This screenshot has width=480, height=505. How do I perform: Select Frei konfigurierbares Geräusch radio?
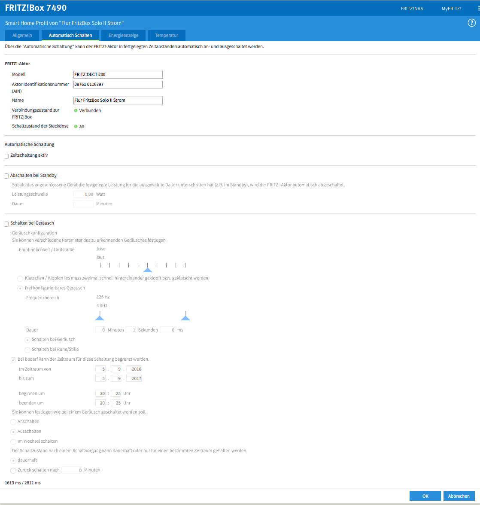[x=20, y=288]
